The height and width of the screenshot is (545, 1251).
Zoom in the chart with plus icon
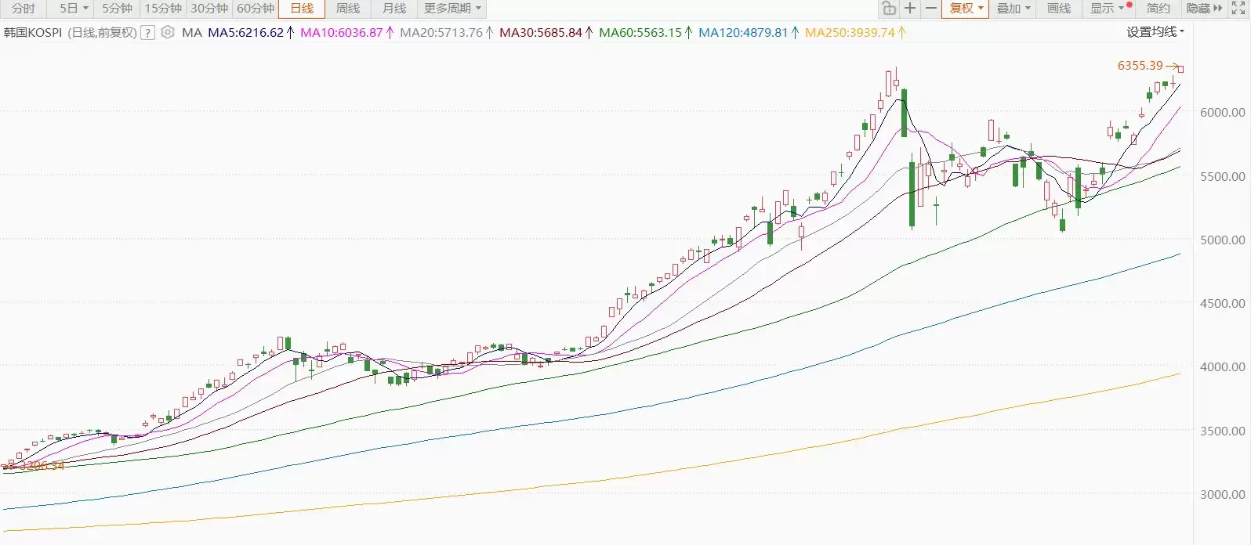[x=909, y=9]
